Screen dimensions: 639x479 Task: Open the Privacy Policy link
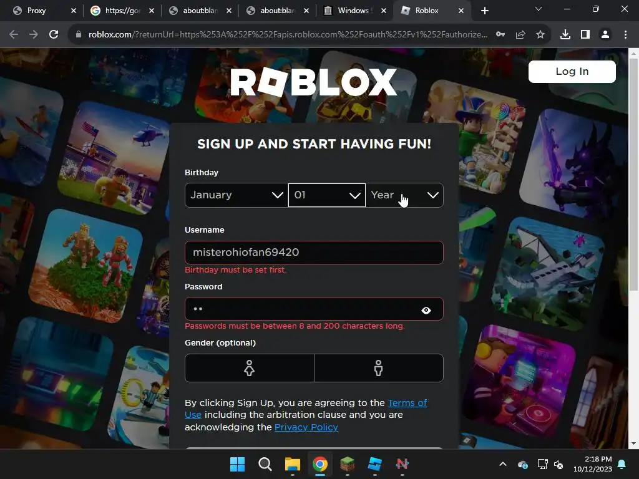pos(306,427)
